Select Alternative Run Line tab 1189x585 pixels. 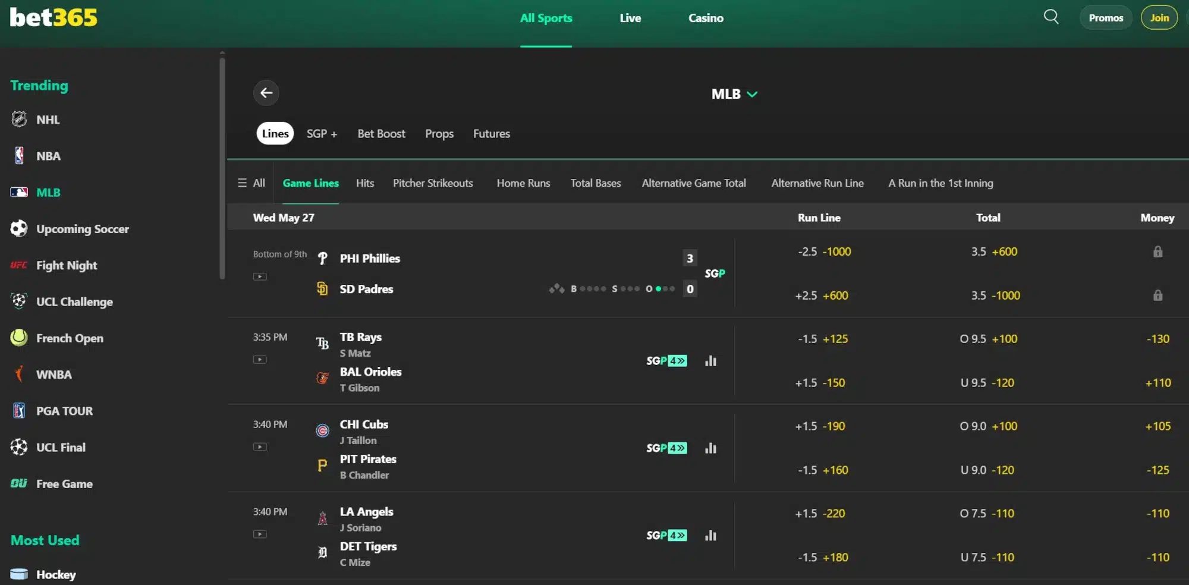tap(817, 183)
